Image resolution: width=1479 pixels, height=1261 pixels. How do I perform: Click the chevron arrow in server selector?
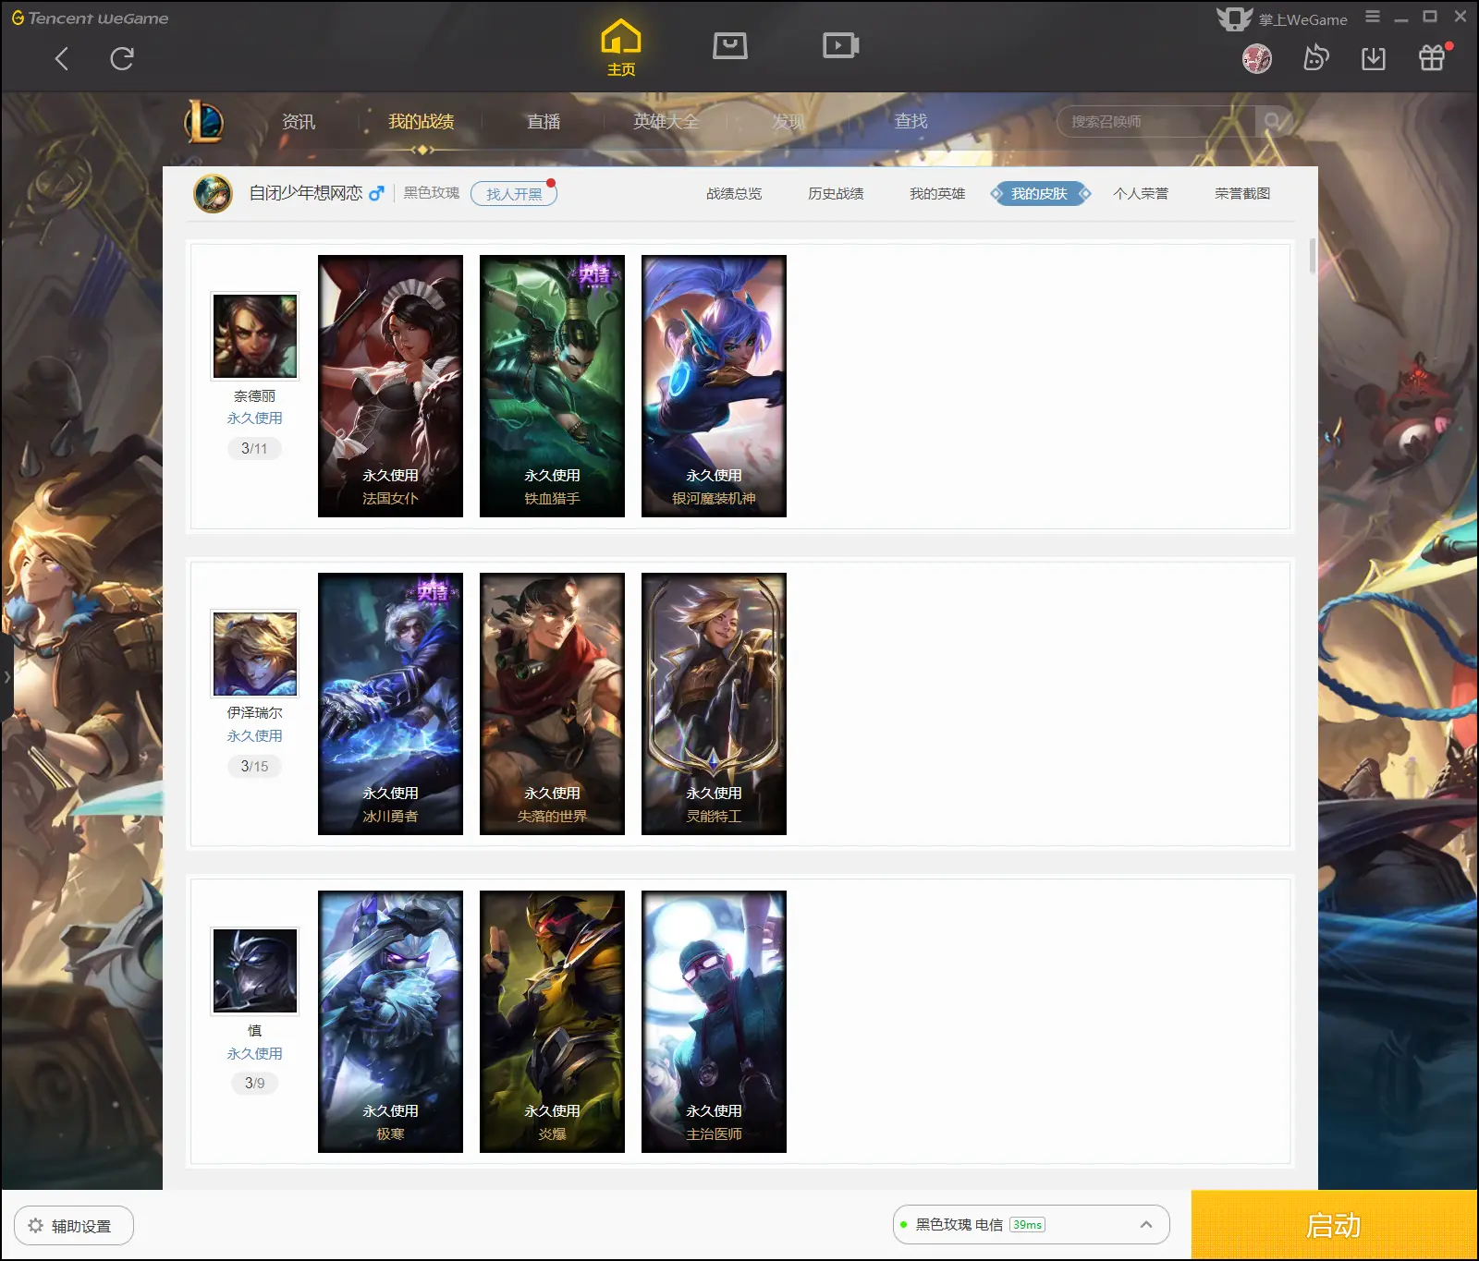[x=1146, y=1225]
